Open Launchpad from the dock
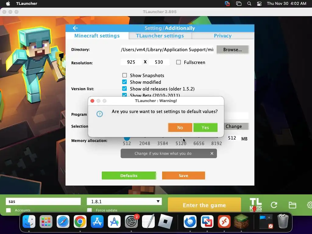This screenshot has height=234, width=312. coord(46,222)
